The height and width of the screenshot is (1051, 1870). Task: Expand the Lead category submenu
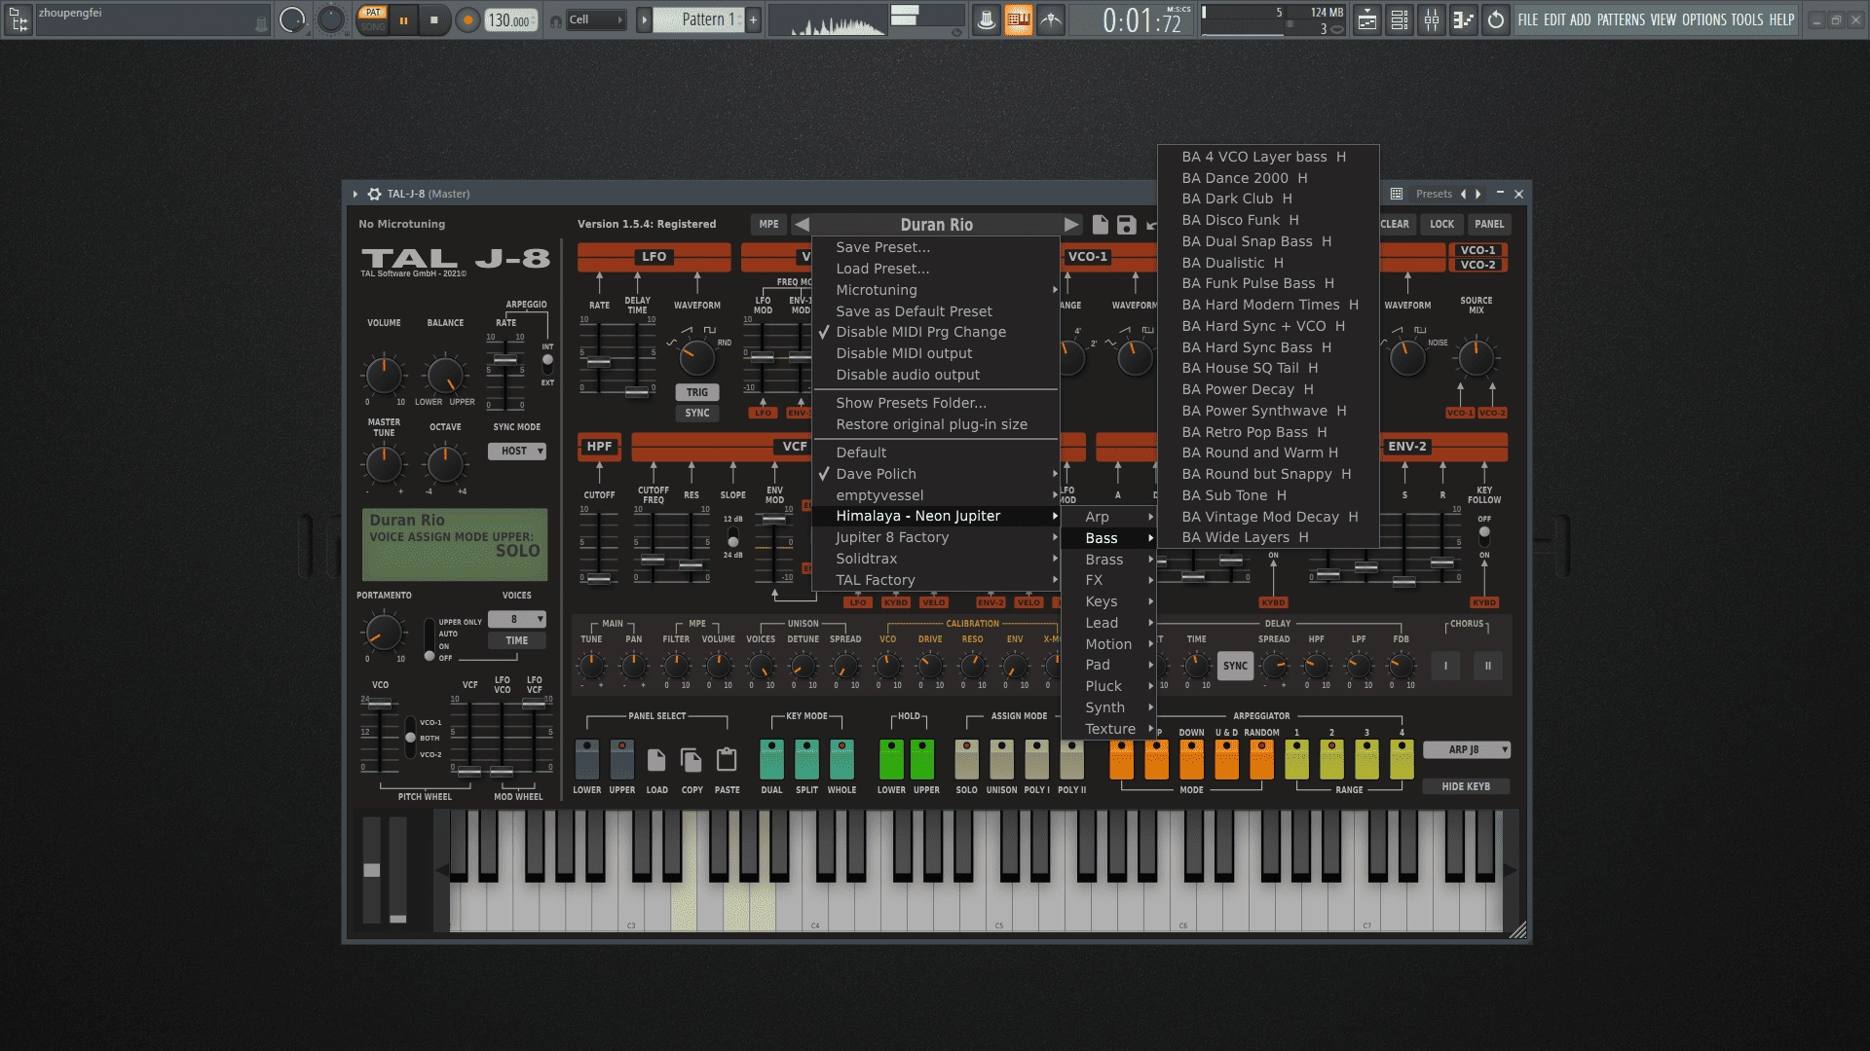1108,623
